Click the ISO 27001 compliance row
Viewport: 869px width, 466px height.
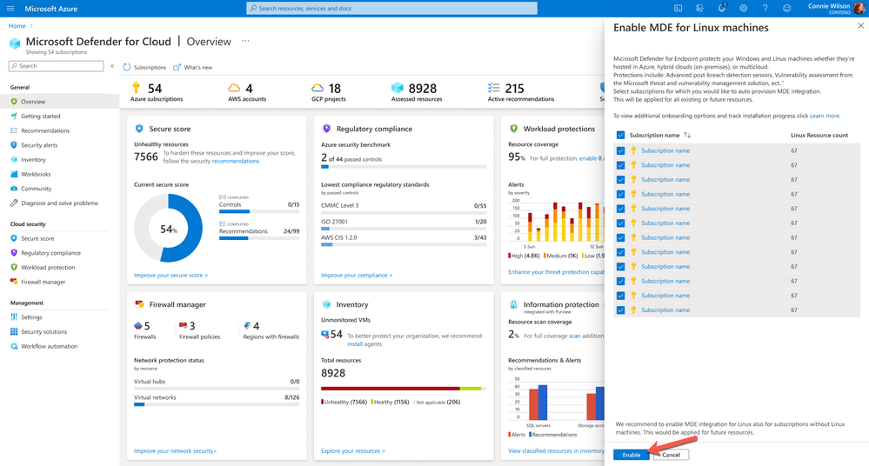tap(404, 223)
